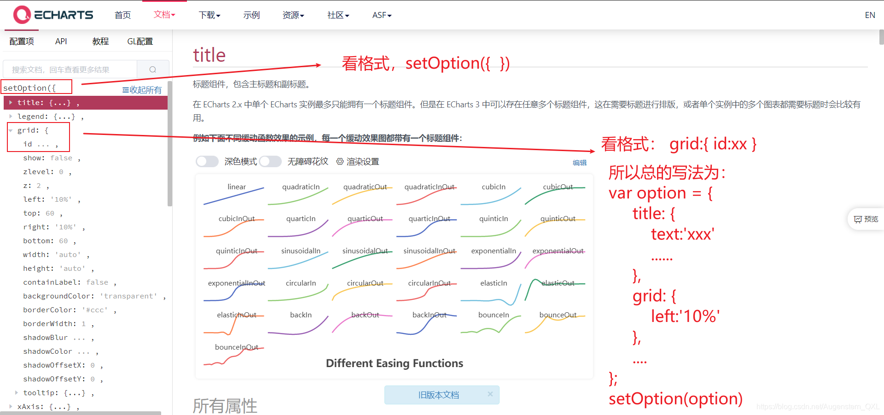
Task: Click the 渲染设置 text button
Action: [363, 162]
